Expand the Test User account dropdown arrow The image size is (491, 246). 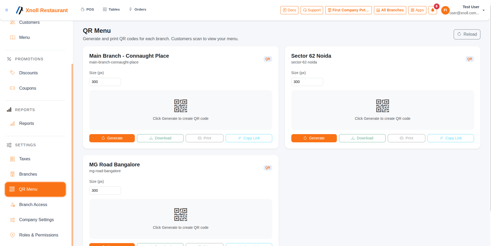point(484,10)
